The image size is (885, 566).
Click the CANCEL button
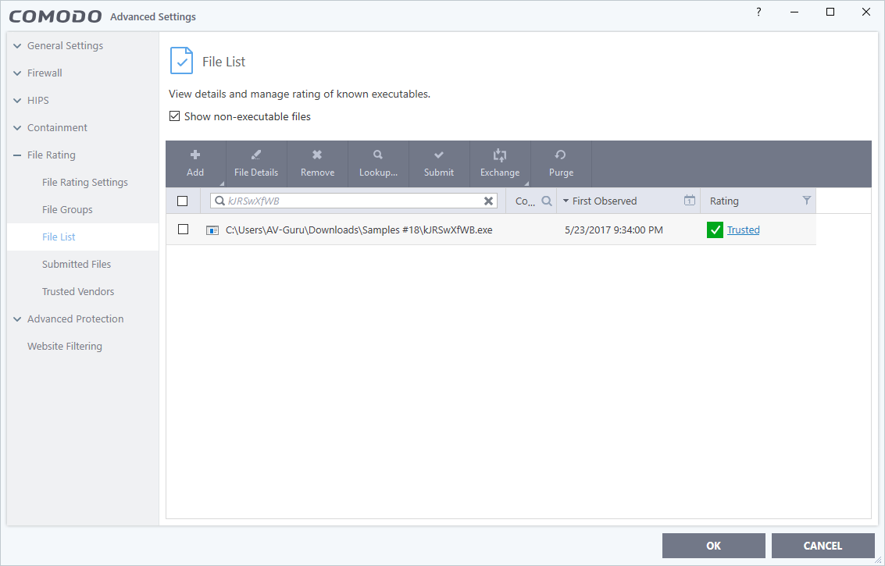[823, 546]
